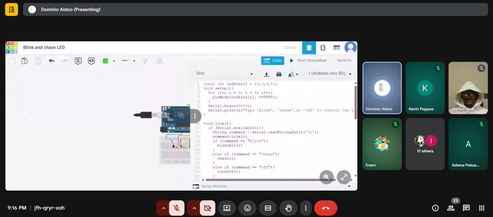The image size is (493, 217).
Task: Open meeting activities grid icon
Action: tap(481, 208)
